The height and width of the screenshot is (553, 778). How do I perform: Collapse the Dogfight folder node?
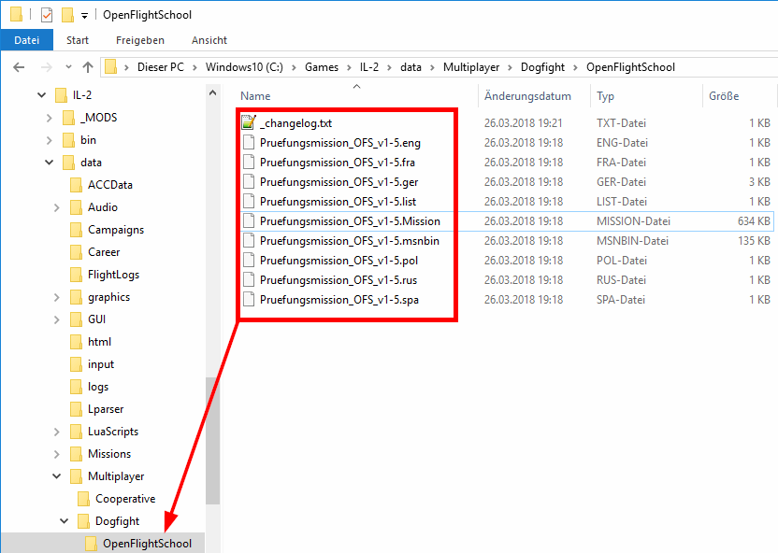[64, 521]
